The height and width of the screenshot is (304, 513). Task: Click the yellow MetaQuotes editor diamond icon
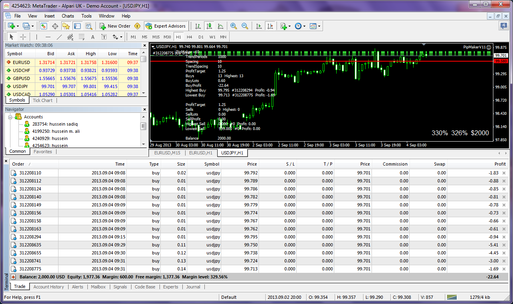(x=137, y=26)
